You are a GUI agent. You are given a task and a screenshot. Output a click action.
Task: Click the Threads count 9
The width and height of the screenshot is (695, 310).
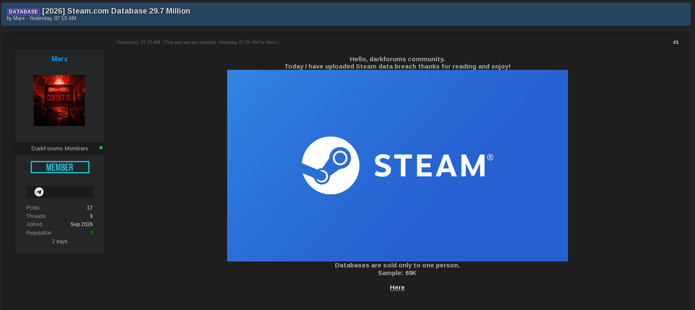91,216
